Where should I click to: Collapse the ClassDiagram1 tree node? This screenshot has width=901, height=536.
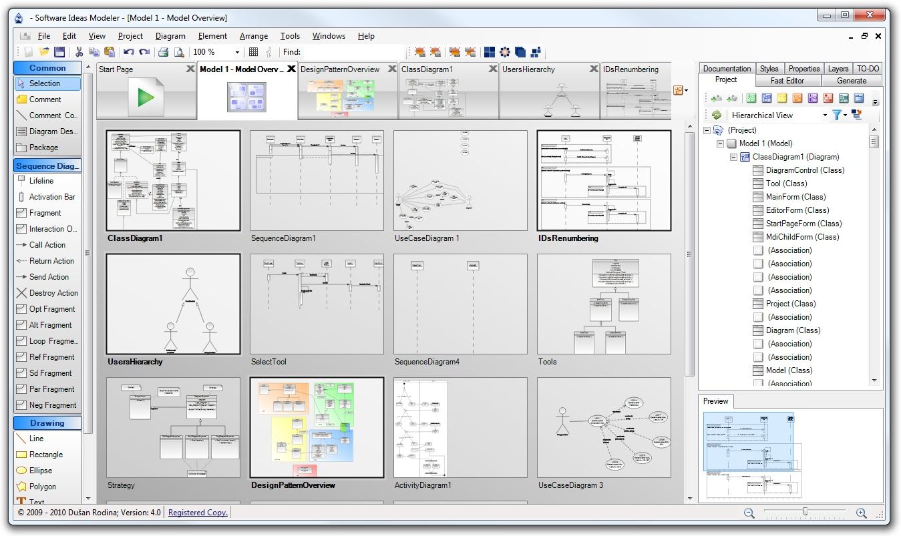pos(733,156)
